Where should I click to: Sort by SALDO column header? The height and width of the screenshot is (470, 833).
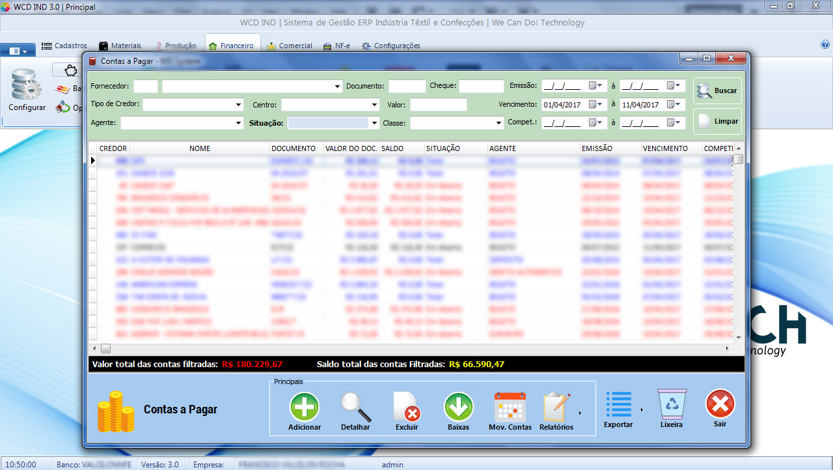(402, 148)
